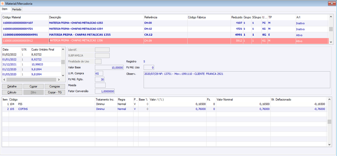Screen dimensions: 337x156
Task: Click Valor Nominal column header
Action: [243, 99]
